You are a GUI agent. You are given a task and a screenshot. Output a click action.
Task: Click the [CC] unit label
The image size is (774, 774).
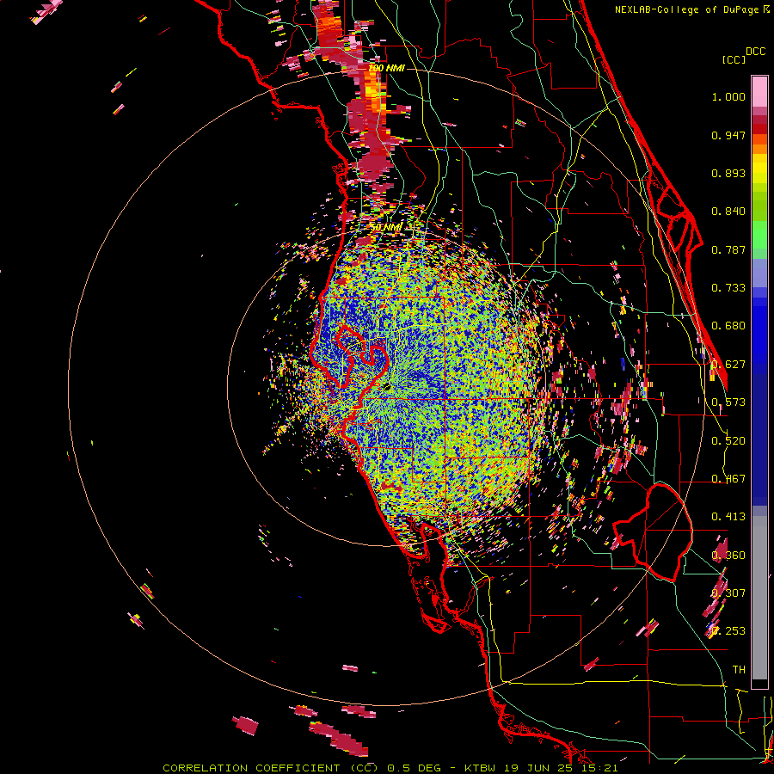coord(734,59)
